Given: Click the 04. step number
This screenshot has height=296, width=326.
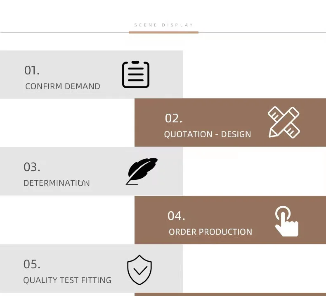Looking at the screenshot, I should 176,216.
